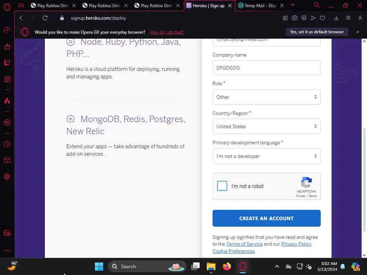Open Windows Start menu
Viewport: 367px width, 275px height.
[99, 266]
